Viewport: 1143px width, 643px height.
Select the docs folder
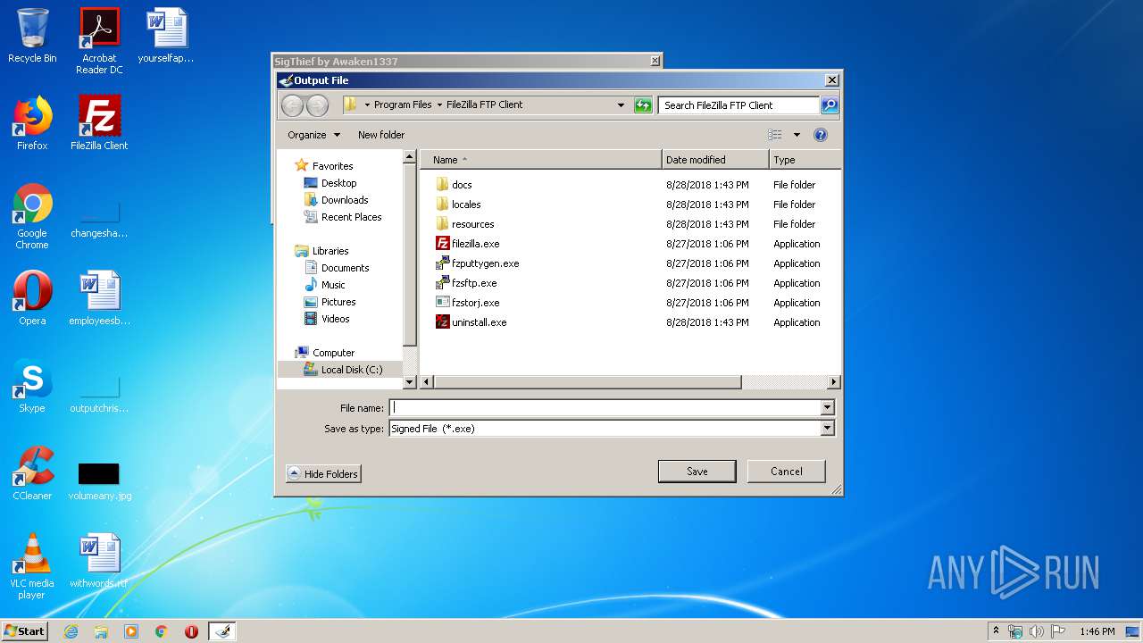pyautogui.click(x=462, y=185)
